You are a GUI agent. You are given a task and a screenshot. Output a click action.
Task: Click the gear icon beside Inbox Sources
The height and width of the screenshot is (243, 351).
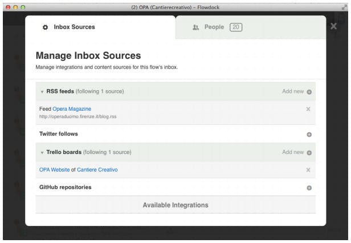tap(45, 27)
